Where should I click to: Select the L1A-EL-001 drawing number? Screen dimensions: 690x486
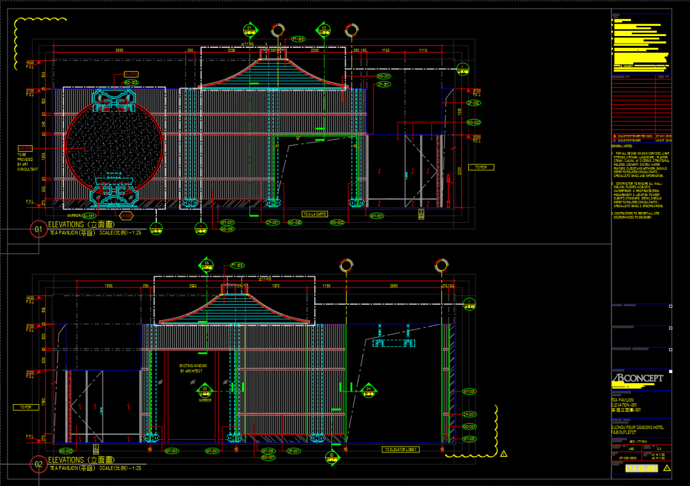point(641,468)
